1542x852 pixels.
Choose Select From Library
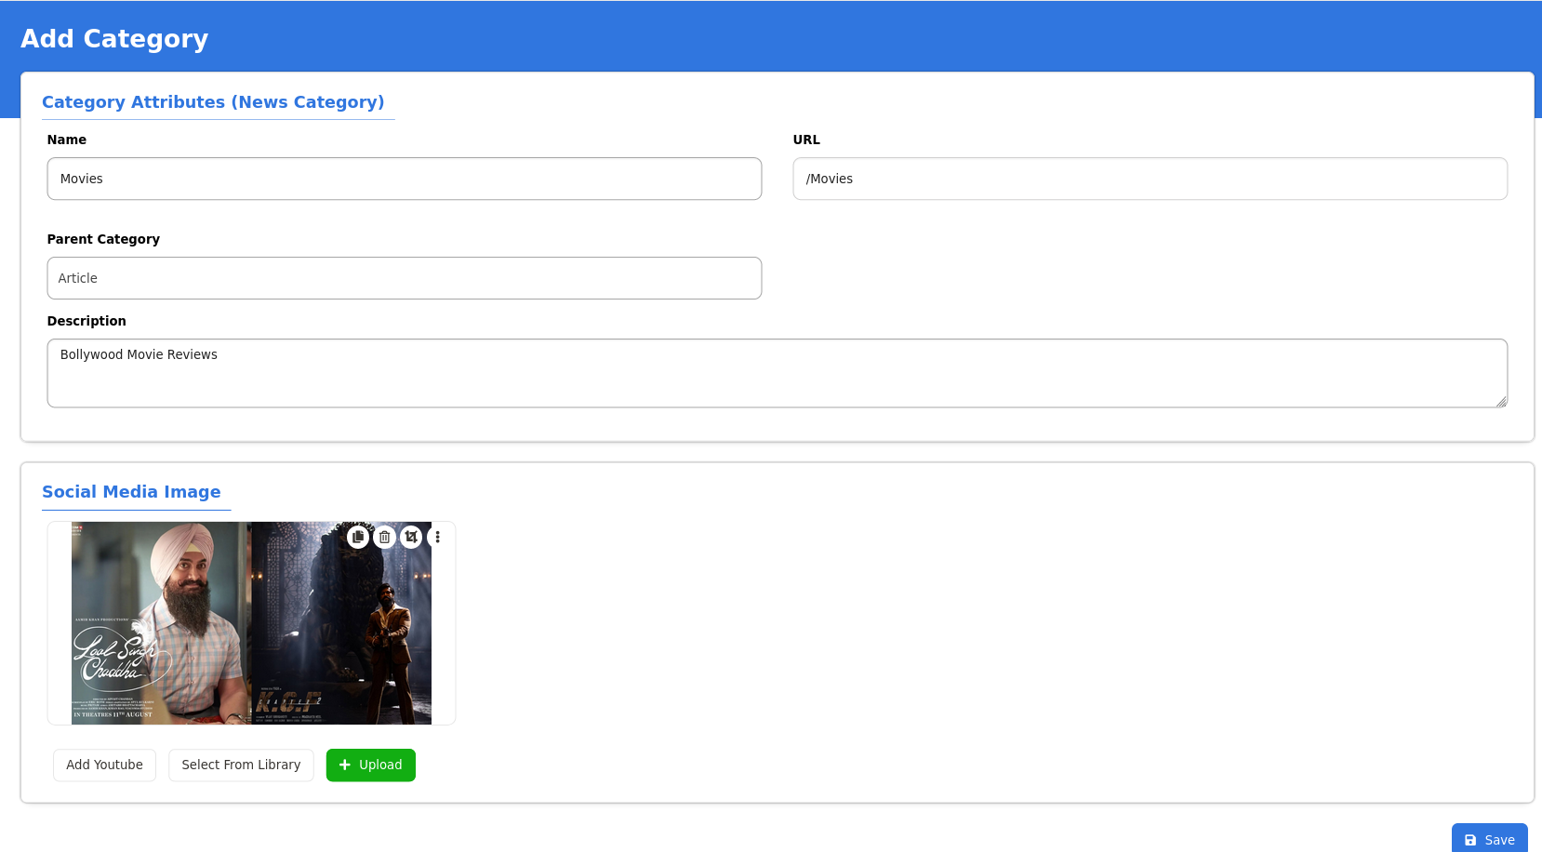tap(241, 765)
